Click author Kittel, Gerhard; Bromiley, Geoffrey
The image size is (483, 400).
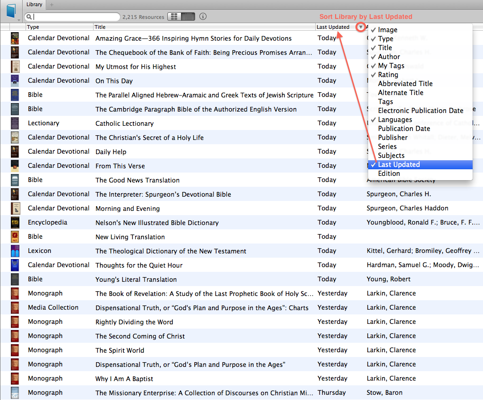pos(423,251)
